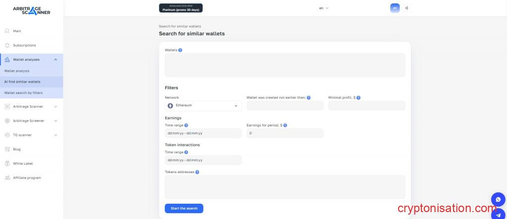Click the TG scanner fingerprint icon
Image resolution: width=507 pixels, height=219 pixels.
point(7,135)
